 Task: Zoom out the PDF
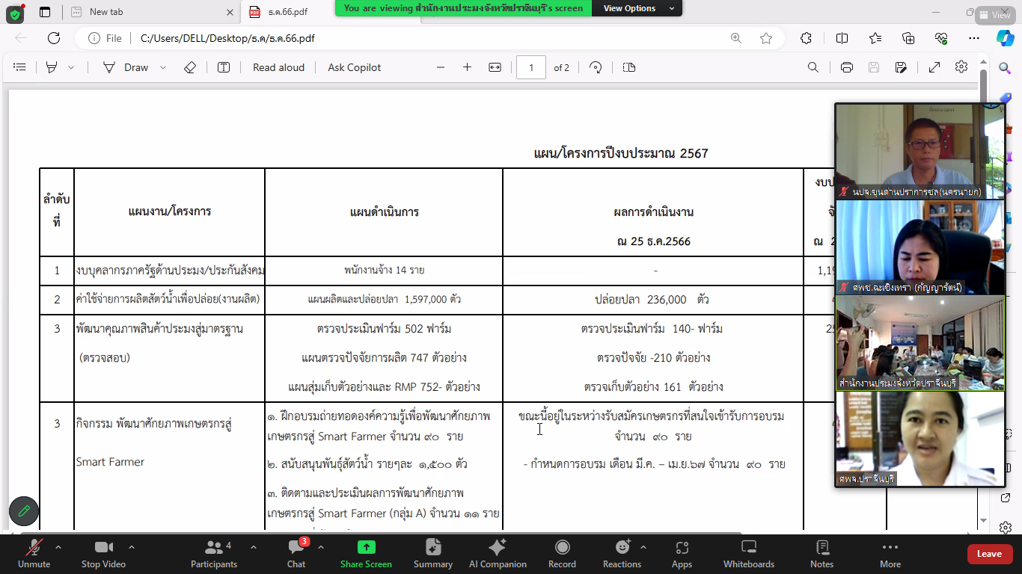point(441,67)
